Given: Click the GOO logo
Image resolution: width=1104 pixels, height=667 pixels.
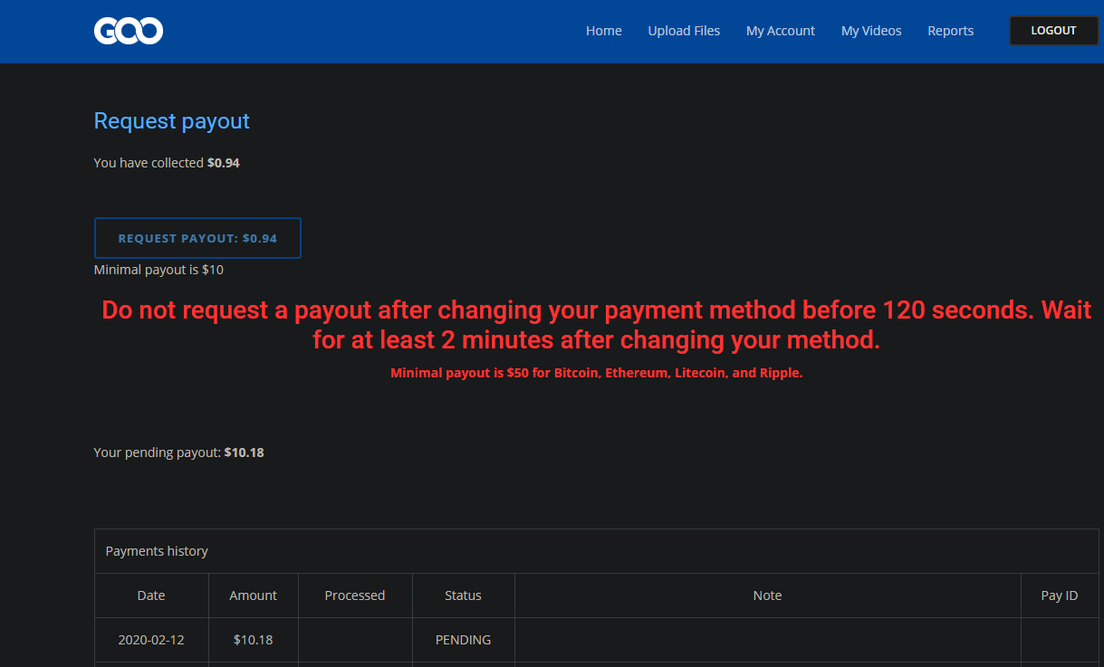Looking at the screenshot, I should (x=129, y=32).
